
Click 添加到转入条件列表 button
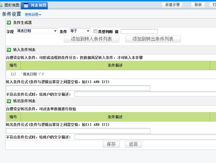coord(91,39)
